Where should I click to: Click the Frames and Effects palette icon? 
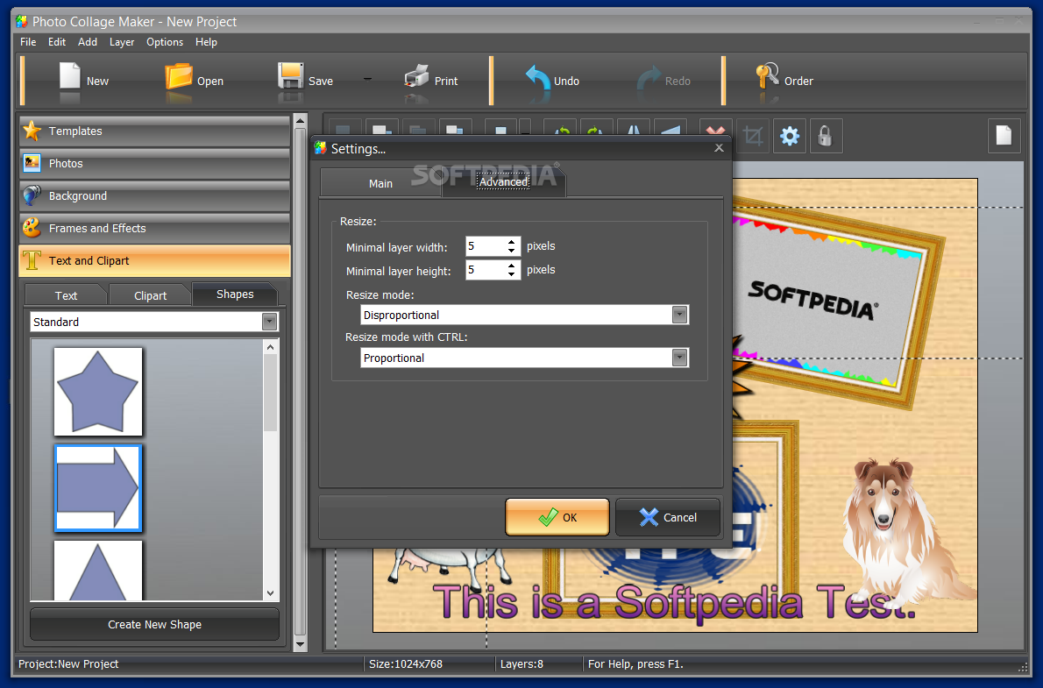(x=32, y=228)
